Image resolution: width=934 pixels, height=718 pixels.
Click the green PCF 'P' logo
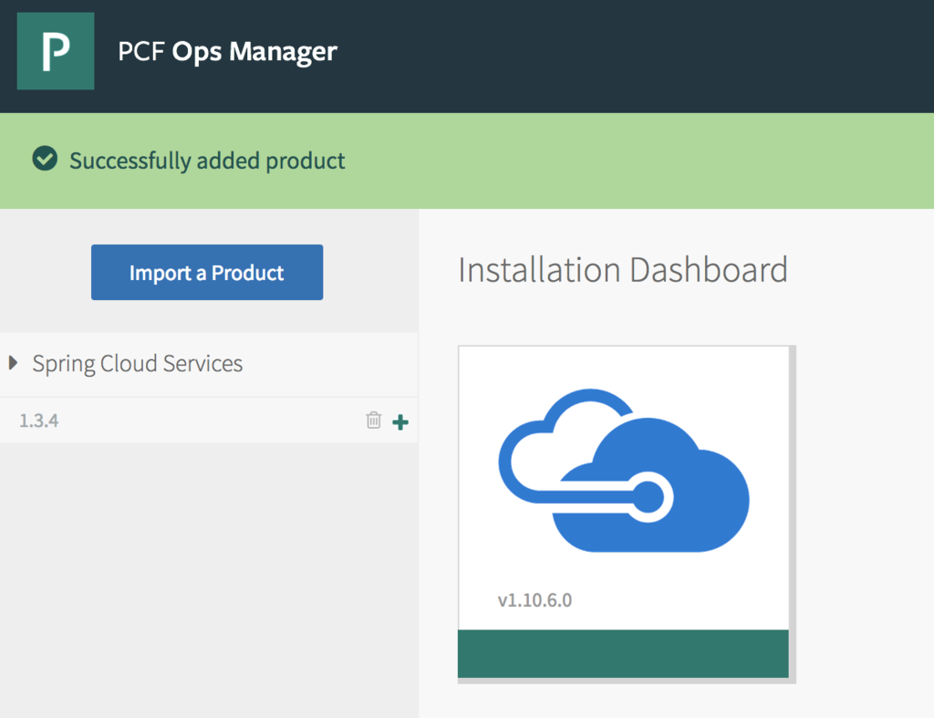[56, 51]
